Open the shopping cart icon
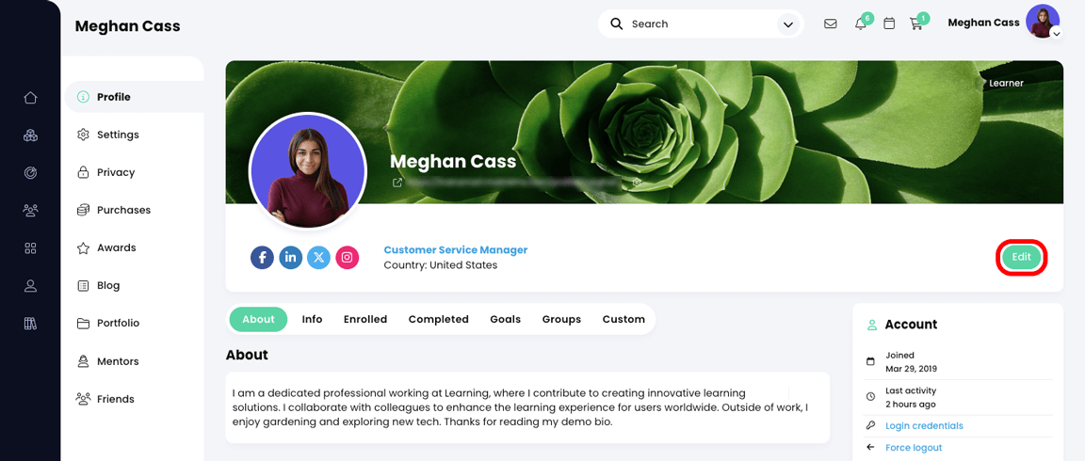This screenshot has width=1085, height=461. pos(916,24)
